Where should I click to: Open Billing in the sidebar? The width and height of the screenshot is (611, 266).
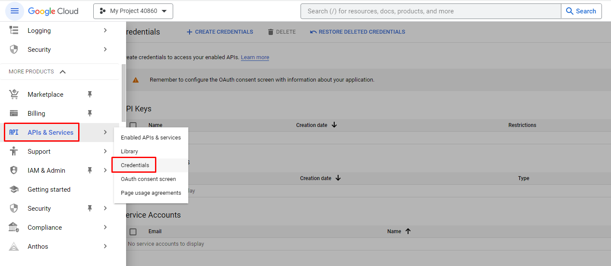coord(36,113)
